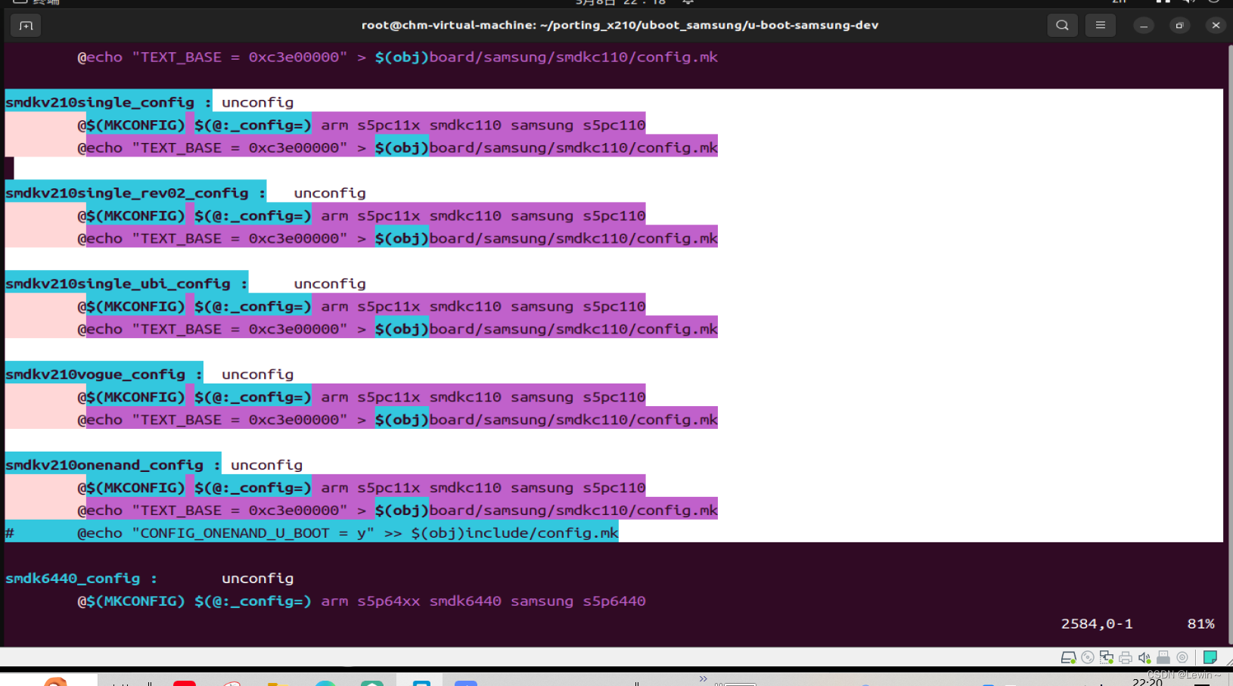Click $(@:_config=) in the smdkv210vogue_config line
1233x686 pixels.
pyautogui.click(x=253, y=397)
